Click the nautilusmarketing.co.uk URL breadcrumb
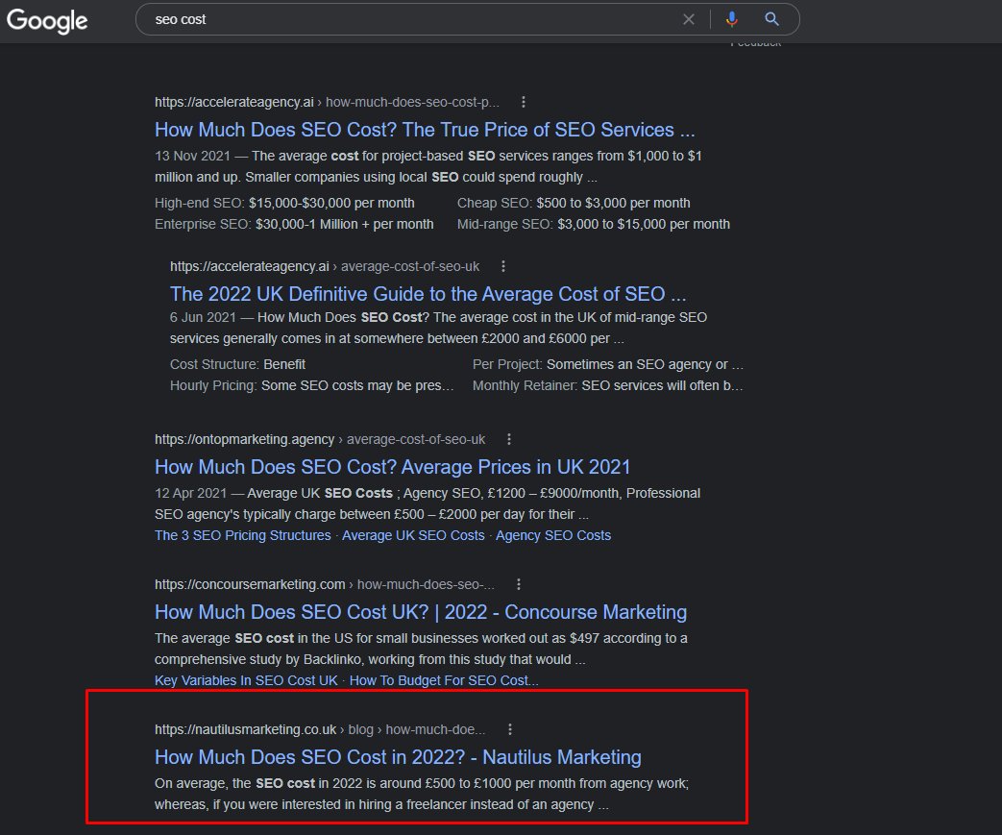Image resolution: width=1002 pixels, height=835 pixels. click(x=320, y=730)
